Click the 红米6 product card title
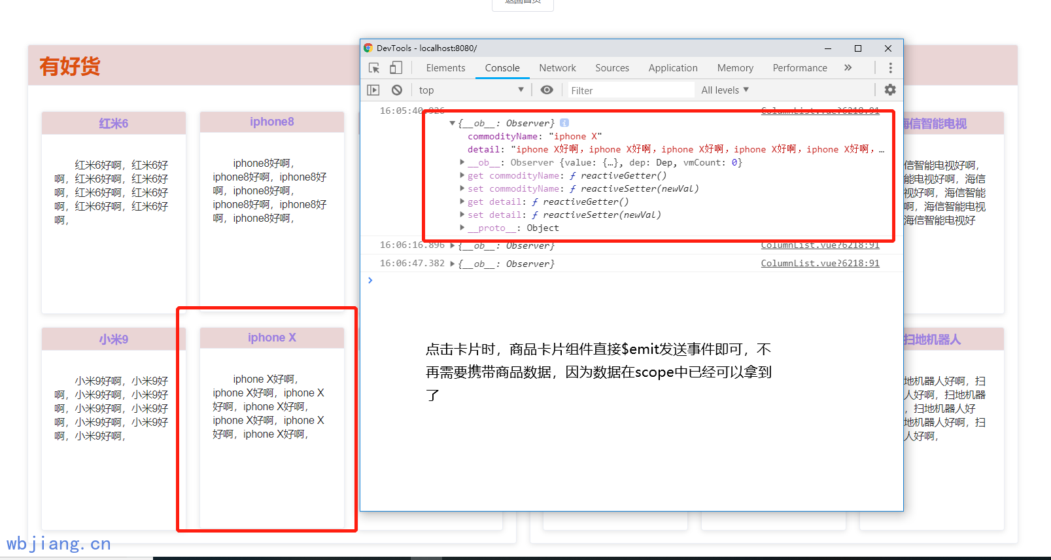Screen dimensions: 1051x560 click(114, 124)
